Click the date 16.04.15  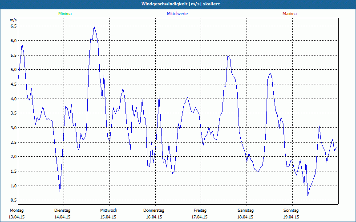click(x=154, y=217)
